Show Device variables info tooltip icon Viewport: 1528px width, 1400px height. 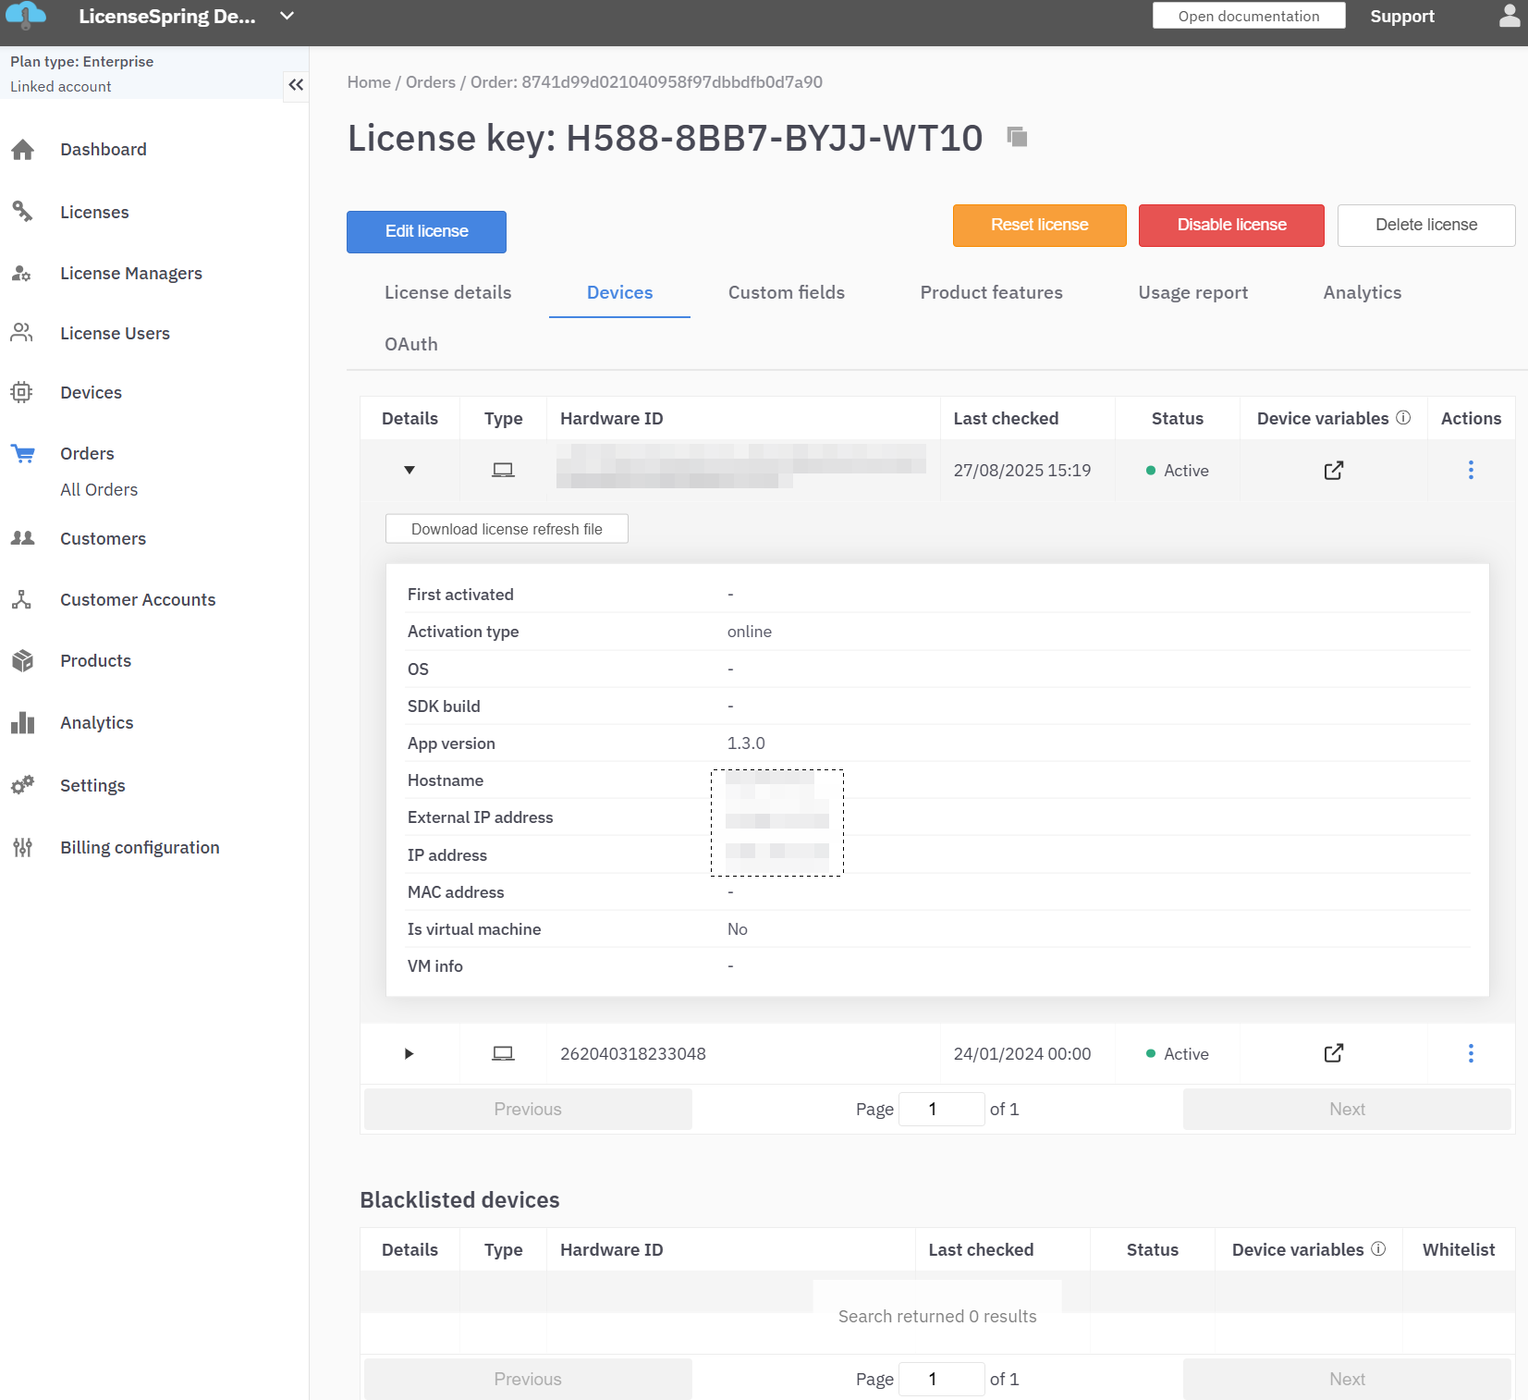click(1403, 418)
